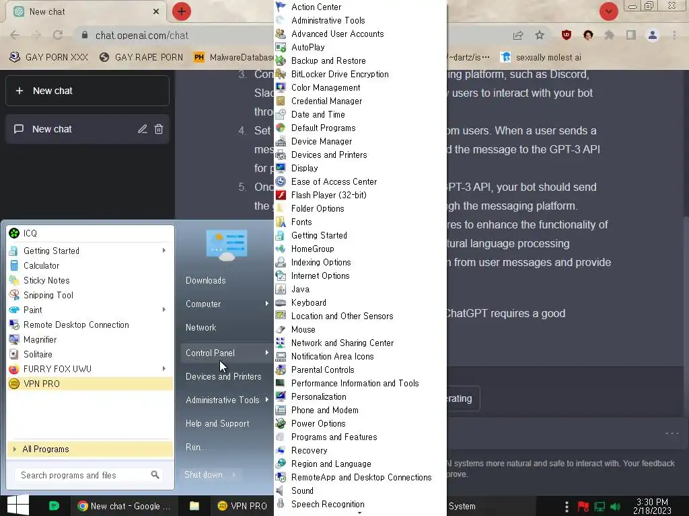Open the extensions puzzle icon
Screen dimensions: 689x516
609,35
